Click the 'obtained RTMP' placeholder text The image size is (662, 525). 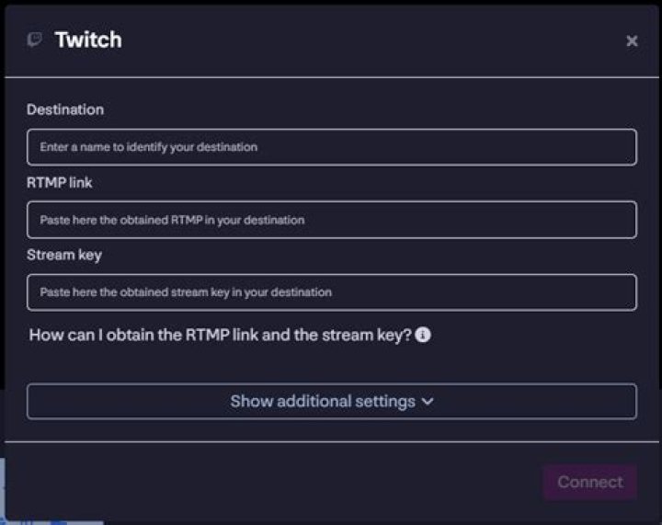(172, 220)
